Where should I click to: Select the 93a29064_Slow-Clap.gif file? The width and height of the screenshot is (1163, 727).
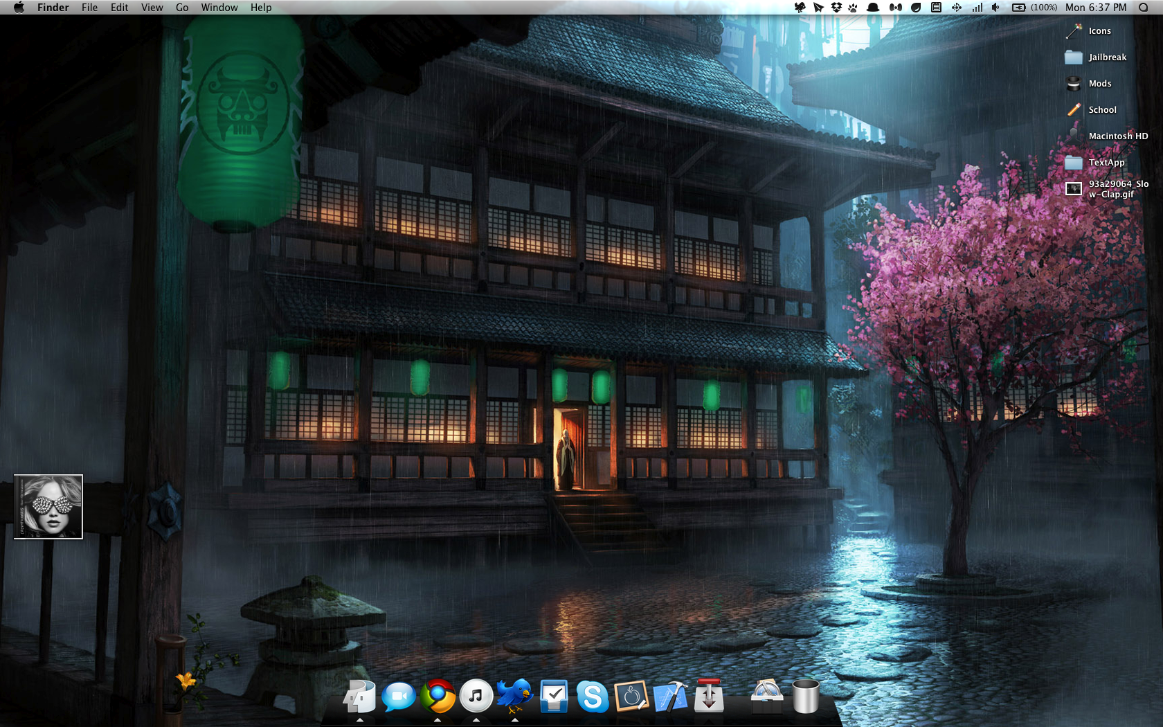pos(1108,189)
